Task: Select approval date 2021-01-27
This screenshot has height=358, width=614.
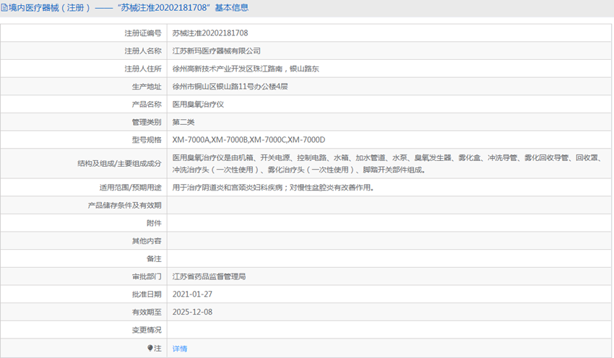Action: tap(192, 294)
